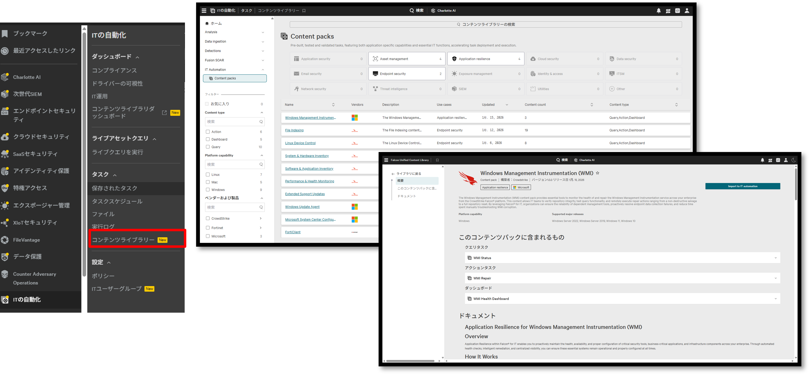Click the Import to IT automation button
This screenshot has width=809, height=374.
tap(742, 186)
